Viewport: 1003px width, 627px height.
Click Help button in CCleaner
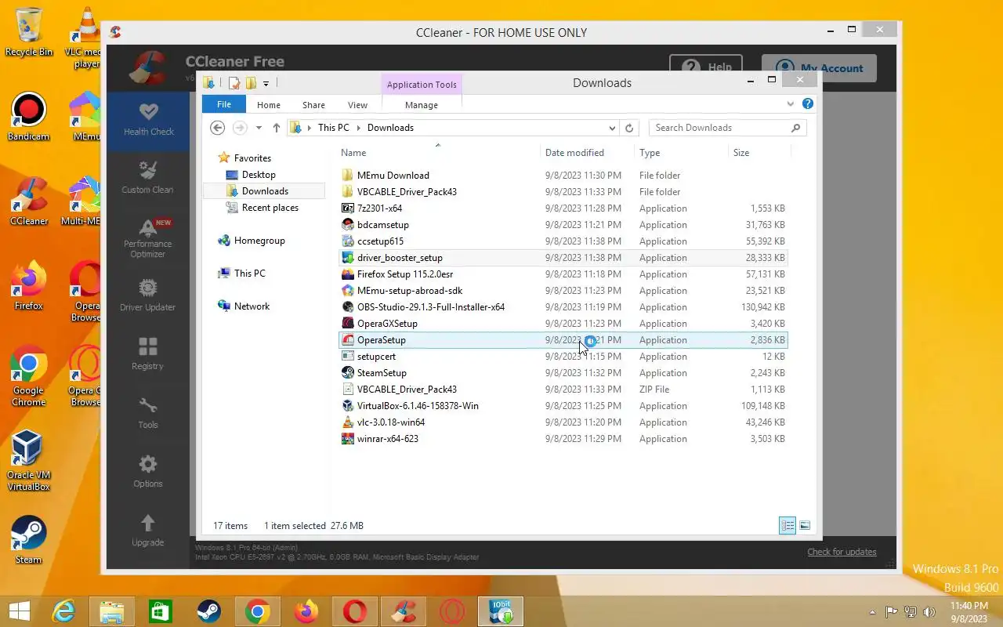click(x=707, y=68)
